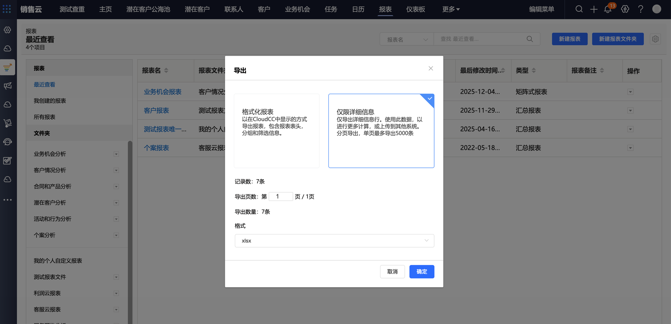The image size is (671, 324).
Task: Switch to the 仪表板 tab
Action: click(x=415, y=9)
